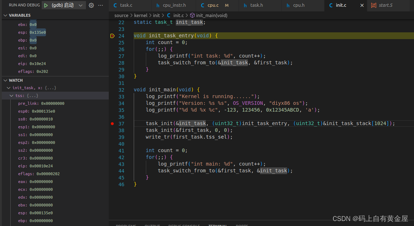Switch to the cpu.h editor tab
The width and height of the screenshot is (414, 226).
(x=298, y=5)
